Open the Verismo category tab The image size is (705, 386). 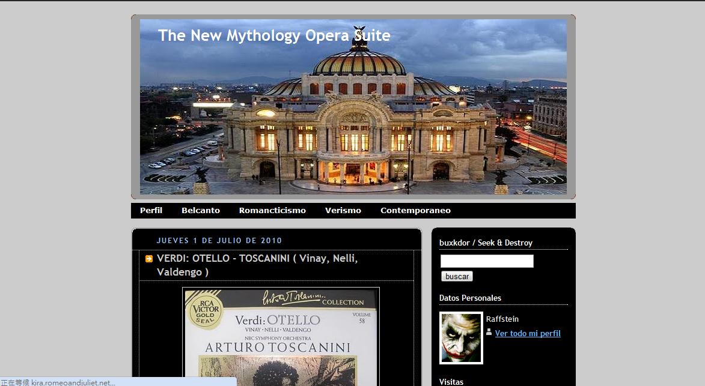coord(343,211)
